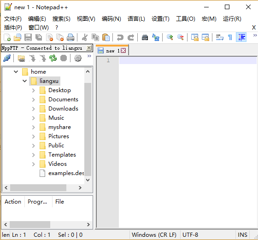
Task: Save the current file with the floppy icon
Action: pyautogui.click(x=28, y=37)
